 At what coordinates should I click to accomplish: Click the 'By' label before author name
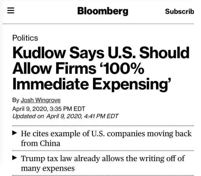pos(16,100)
